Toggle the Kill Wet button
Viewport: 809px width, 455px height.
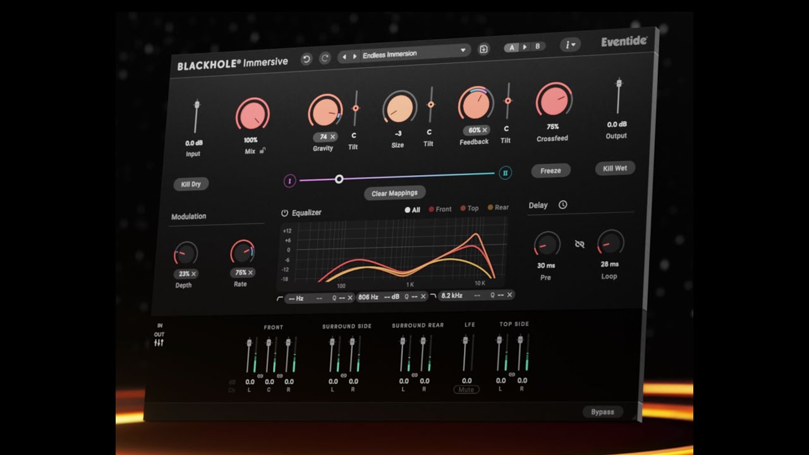(615, 168)
